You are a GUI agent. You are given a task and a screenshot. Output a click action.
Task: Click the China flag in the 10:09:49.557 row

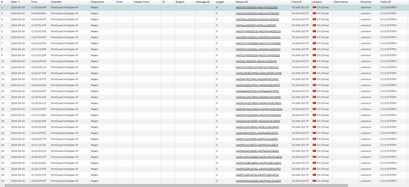pos(314,181)
